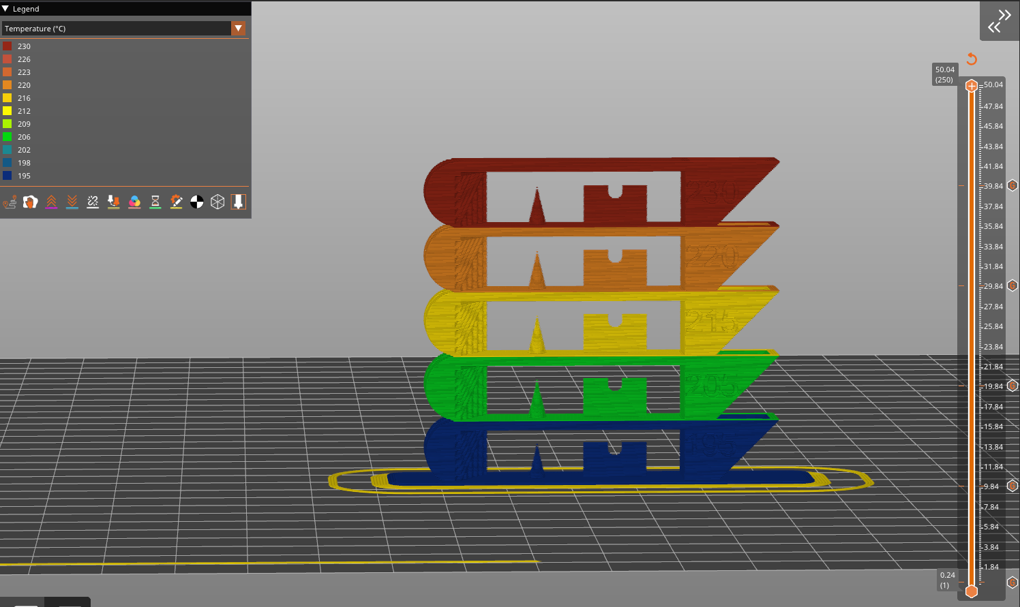Toggle wipe moves visibility icon
Image resolution: width=1020 pixels, height=607 pixels.
[x=30, y=202]
